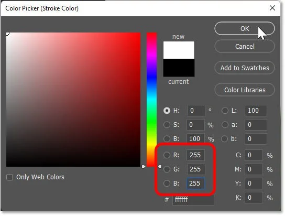285x216 pixels.
Task: Click the G value field
Action: 196,169
